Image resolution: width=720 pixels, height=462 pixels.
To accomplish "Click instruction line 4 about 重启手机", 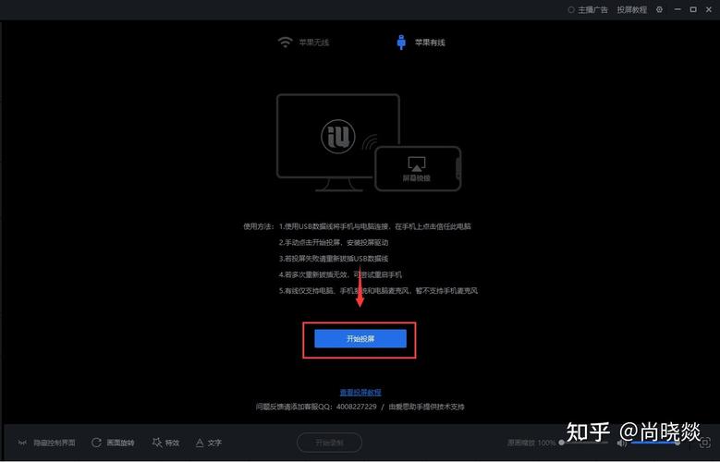I will (x=340, y=274).
